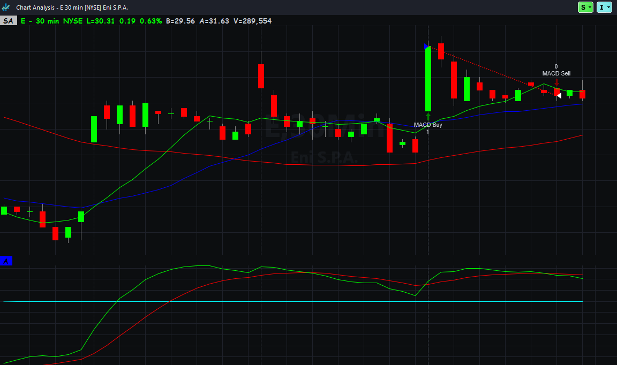Click the Chart Analysis app icon

click(x=6, y=7)
